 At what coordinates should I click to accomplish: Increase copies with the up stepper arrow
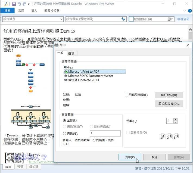[x=175, y=119]
